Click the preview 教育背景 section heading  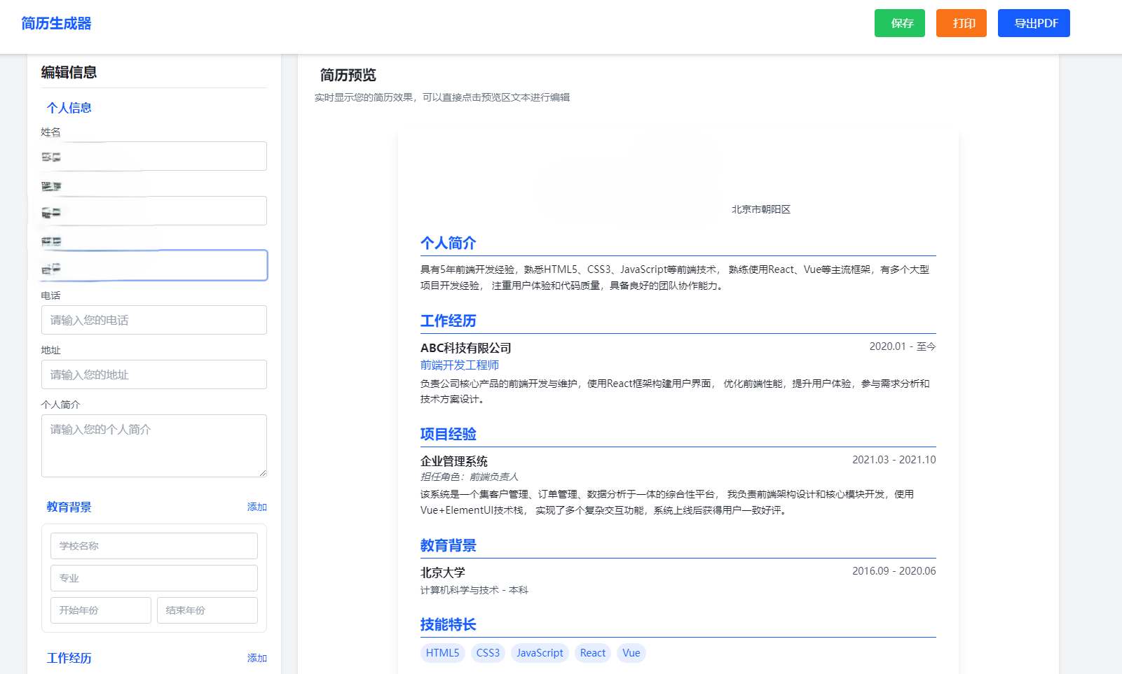tap(449, 545)
